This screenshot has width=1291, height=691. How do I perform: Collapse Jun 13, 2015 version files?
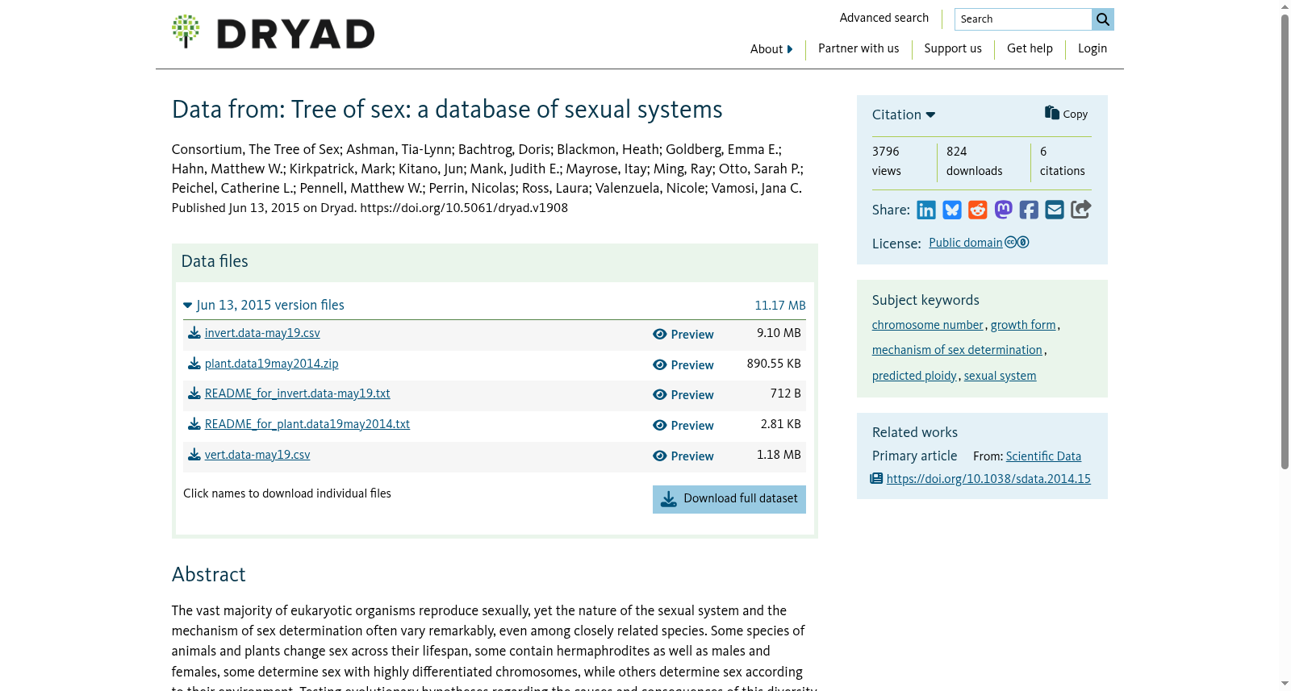click(264, 305)
